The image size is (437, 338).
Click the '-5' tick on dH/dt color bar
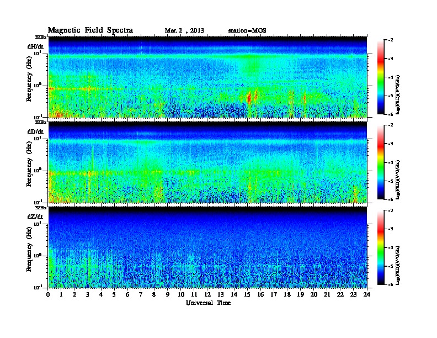(391, 96)
